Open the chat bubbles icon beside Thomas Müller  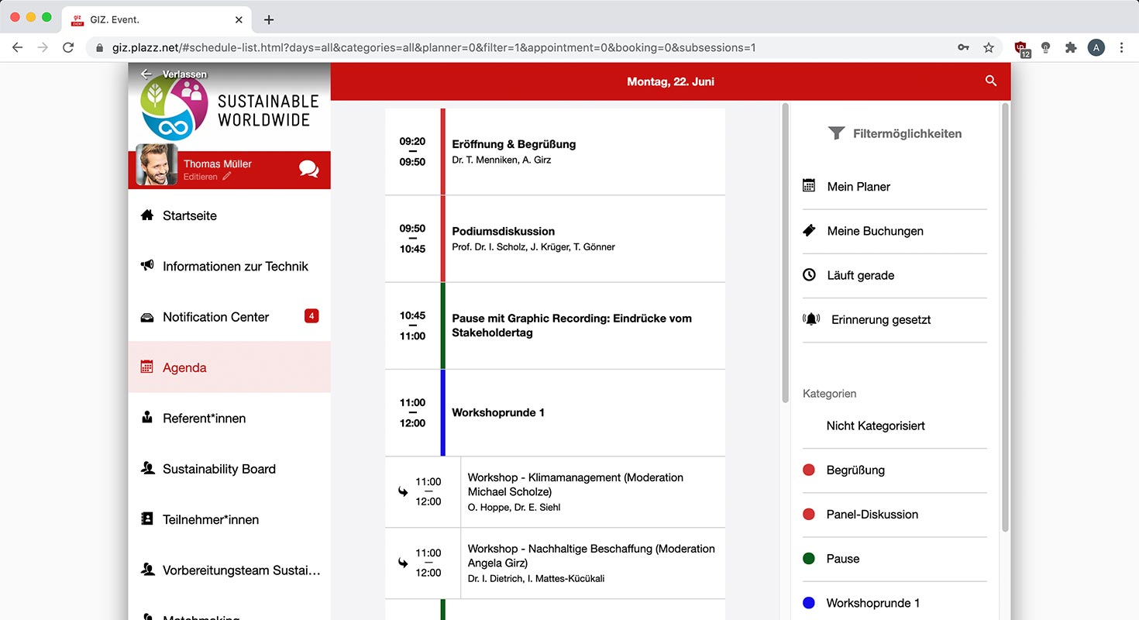coord(308,169)
